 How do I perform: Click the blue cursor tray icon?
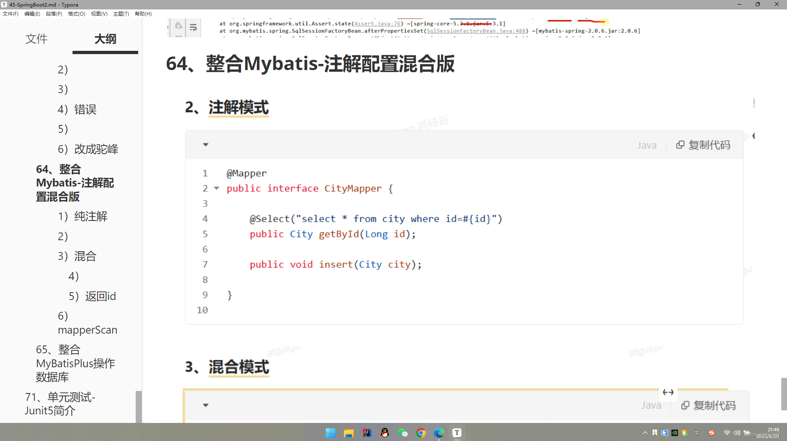(x=665, y=433)
